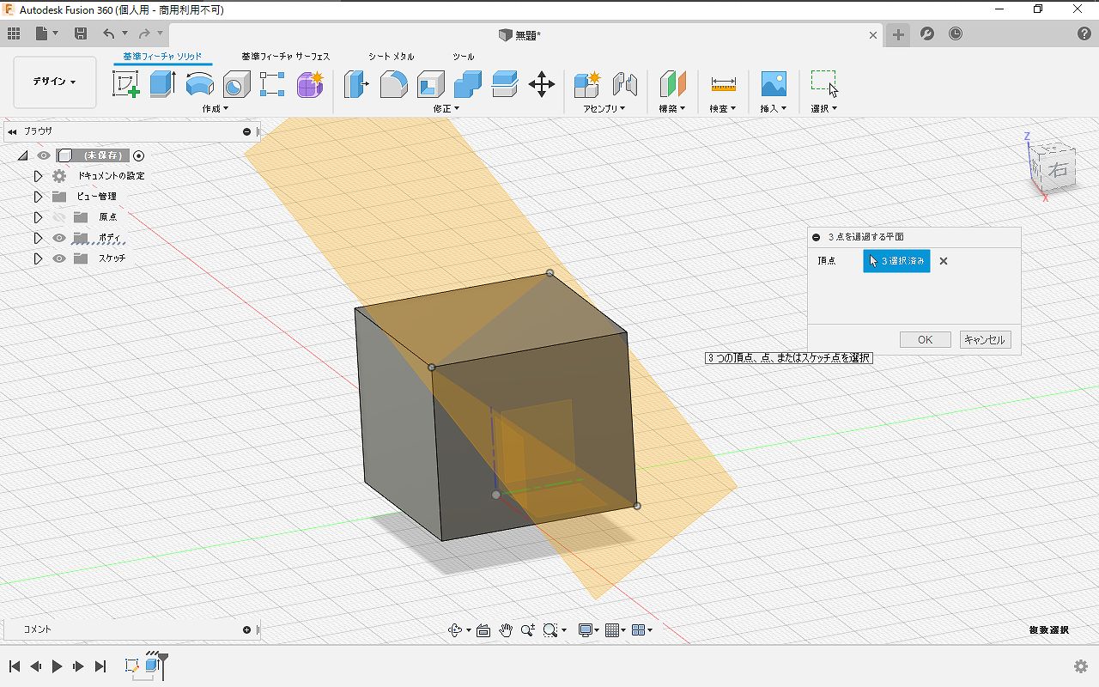Click the Save icon
This screenshot has height=687, width=1099.
(81, 33)
